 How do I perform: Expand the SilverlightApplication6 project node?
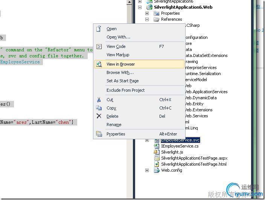[x=140, y=2]
